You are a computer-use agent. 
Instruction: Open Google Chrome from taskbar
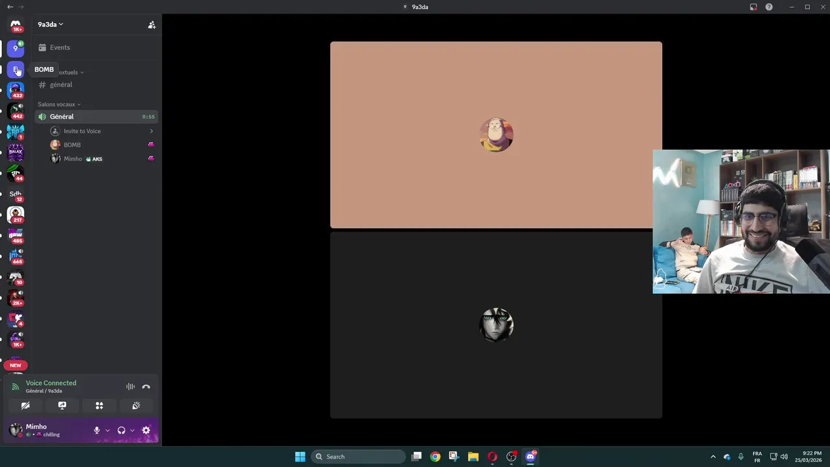435,457
